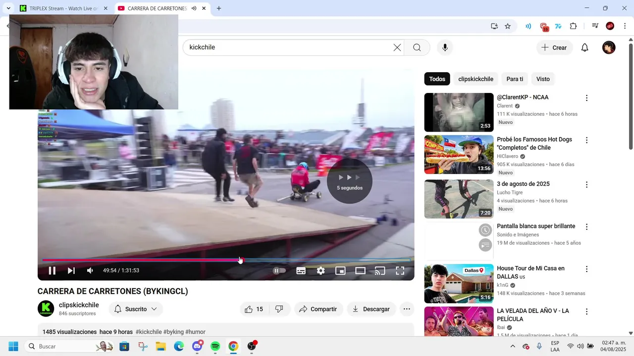Select the Visto filter chip
The width and height of the screenshot is (634, 356).
pyautogui.click(x=543, y=79)
